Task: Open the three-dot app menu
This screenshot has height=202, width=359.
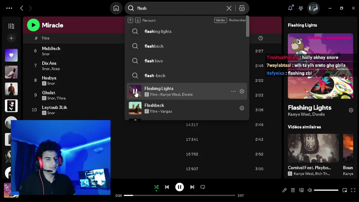Action: pyautogui.click(x=9, y=8)
